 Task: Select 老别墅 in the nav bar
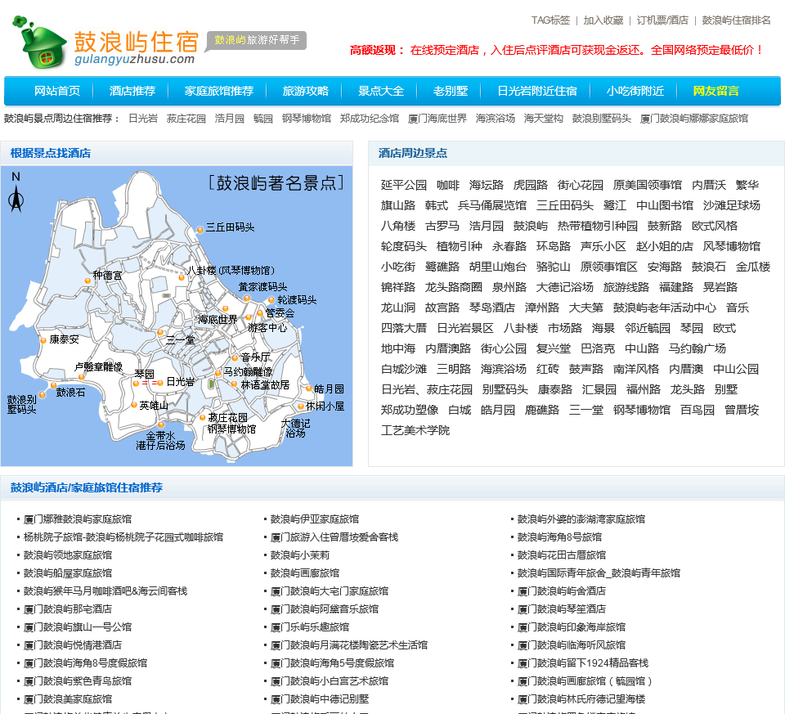pos(450,91)
